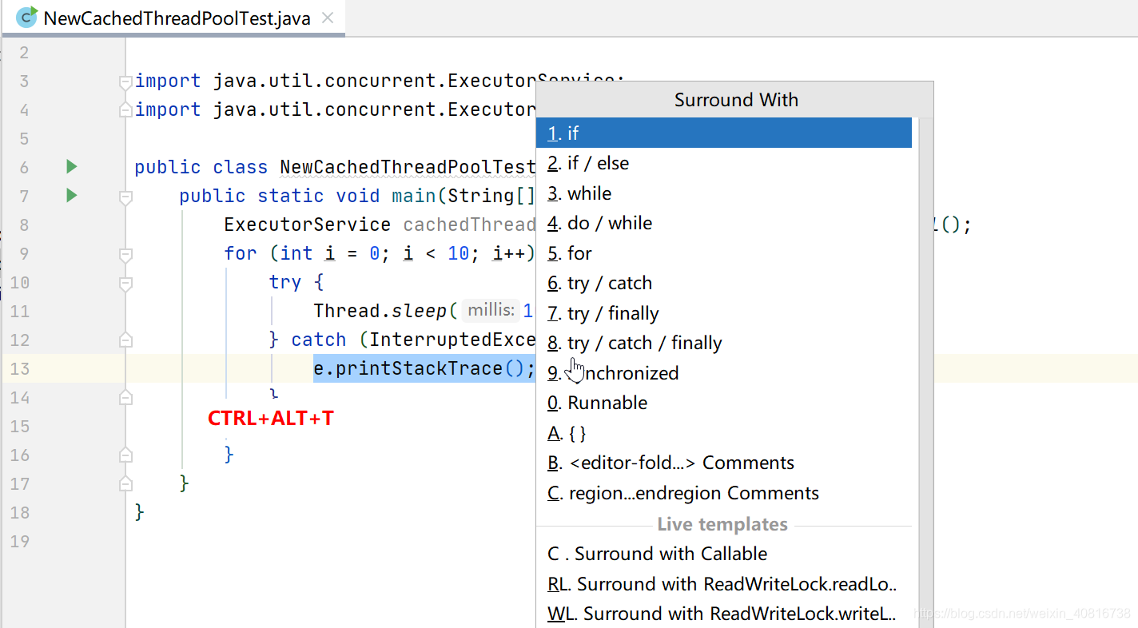The height and width of the screenshot is (628, 1138).
Task: Click the fold end marker on line 17
Action: 125,483
